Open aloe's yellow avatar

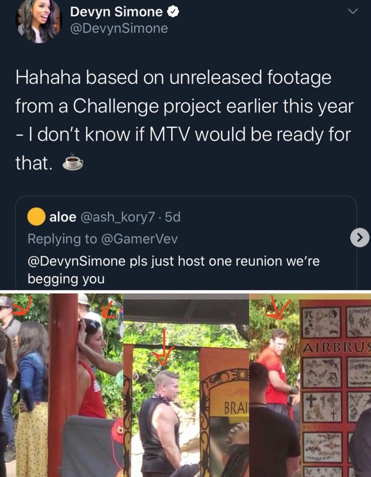point(36,217)
